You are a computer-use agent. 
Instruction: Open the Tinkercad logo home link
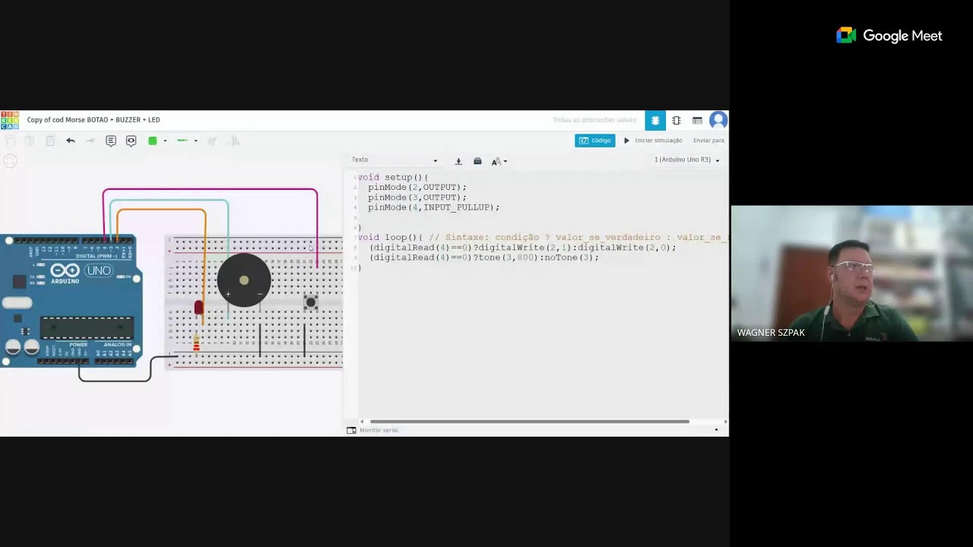[10, 120]
